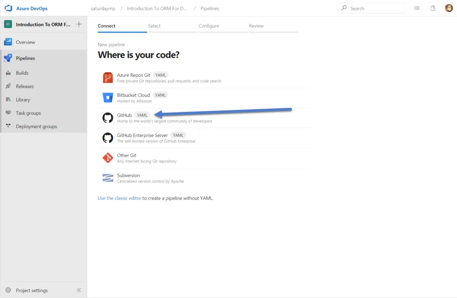Open saturdaymp breadcrumb link
This screenshot has width=457, height=298.
[103, 8]
